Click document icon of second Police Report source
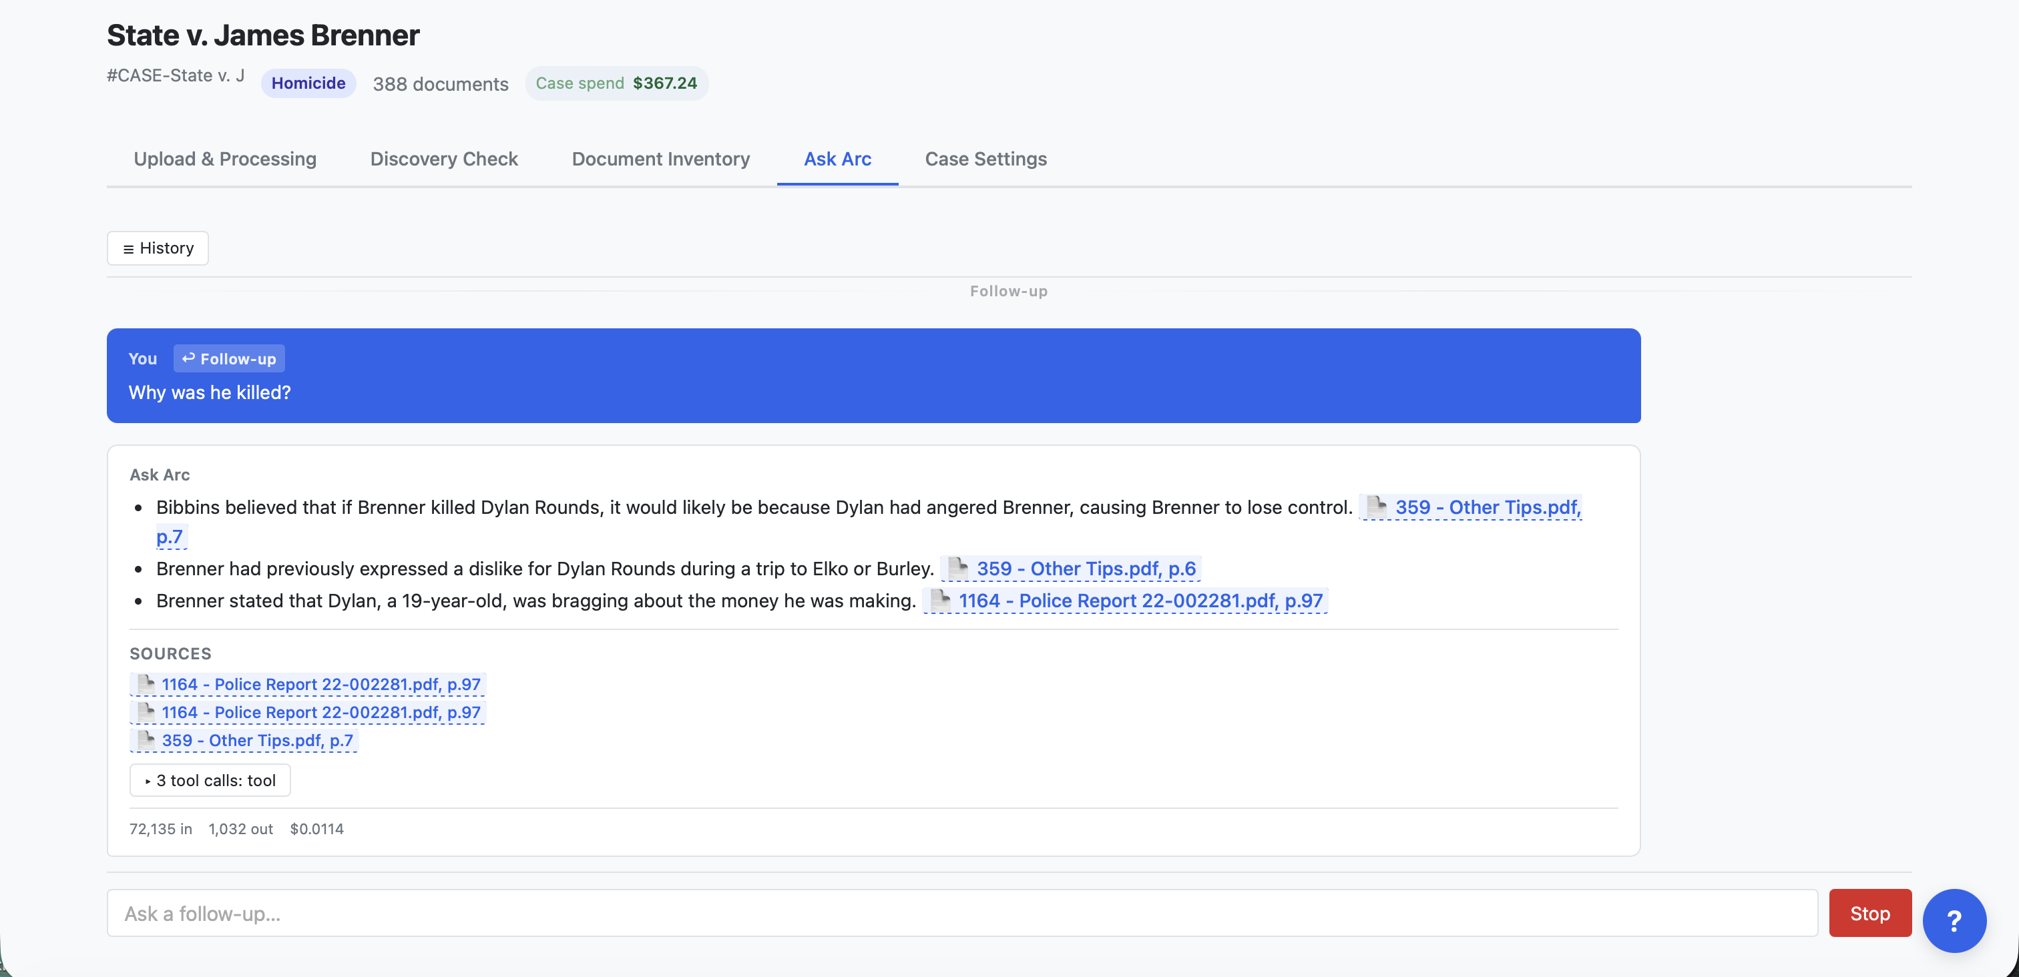This screenshot has height=977, width=2019. pyautogui.click(x=146, y=711)
